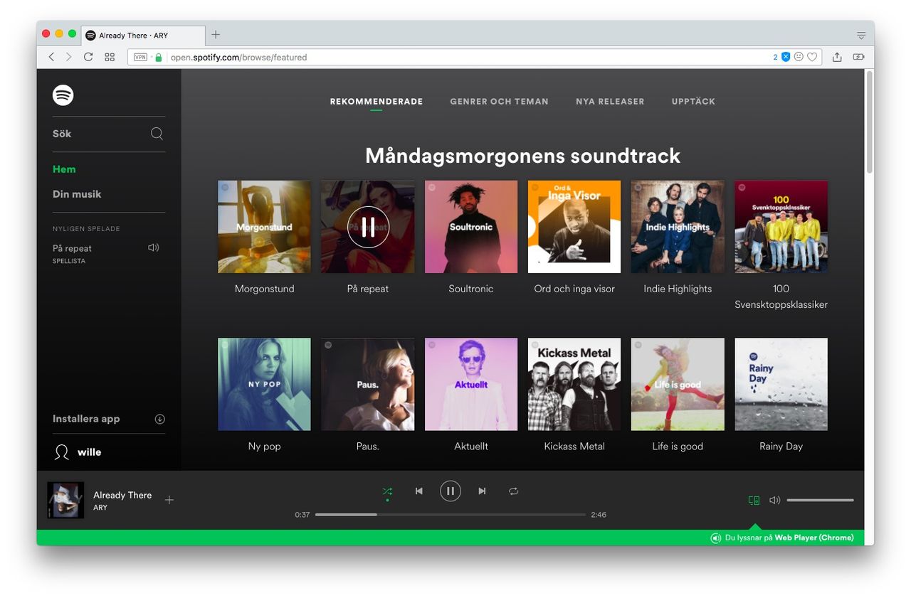Switch to the Upptäck tab
This screenshot has width=911, height=598.
[693, 102]
